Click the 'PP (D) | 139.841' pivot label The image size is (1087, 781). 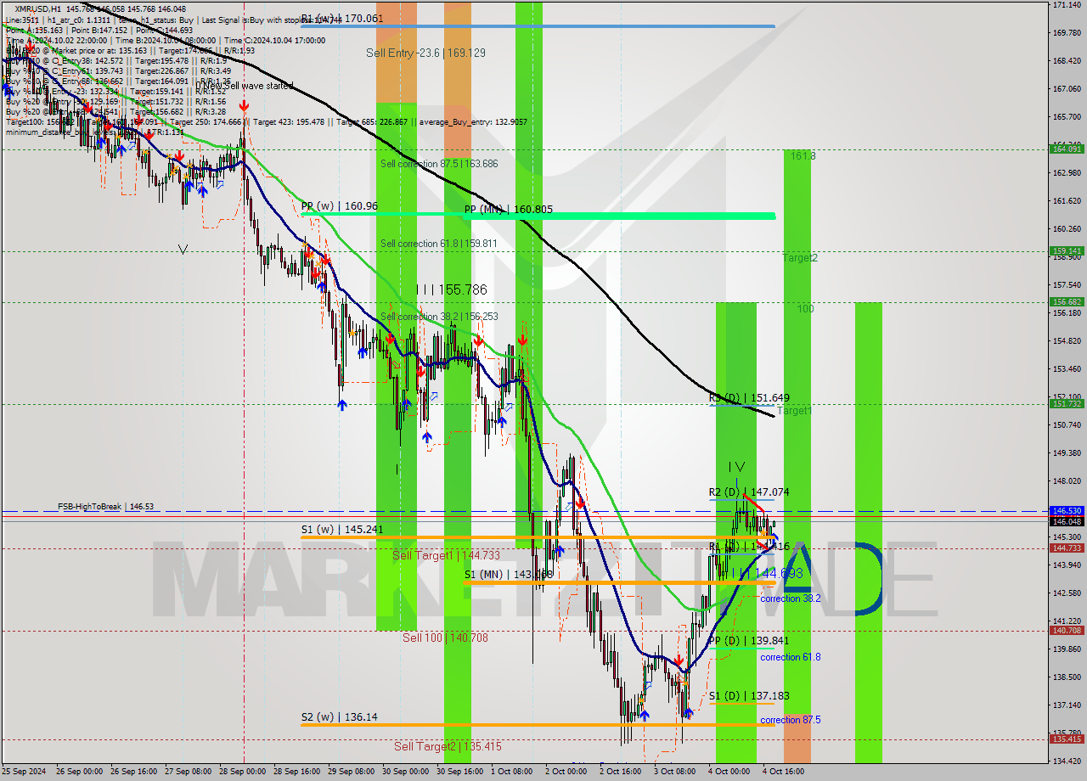pos(749,641)
